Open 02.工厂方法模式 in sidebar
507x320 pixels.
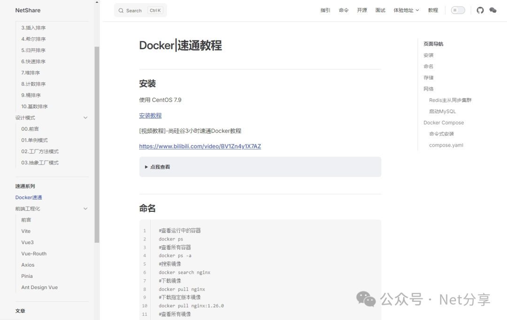(40, 152)
